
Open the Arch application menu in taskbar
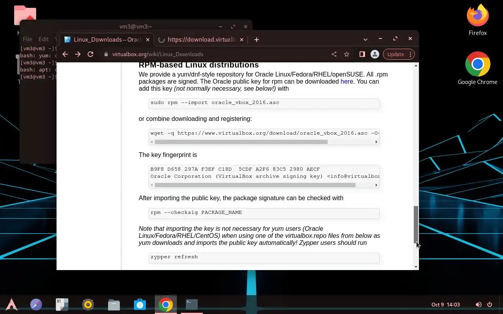pyautogui.click(x=11, y=304)
